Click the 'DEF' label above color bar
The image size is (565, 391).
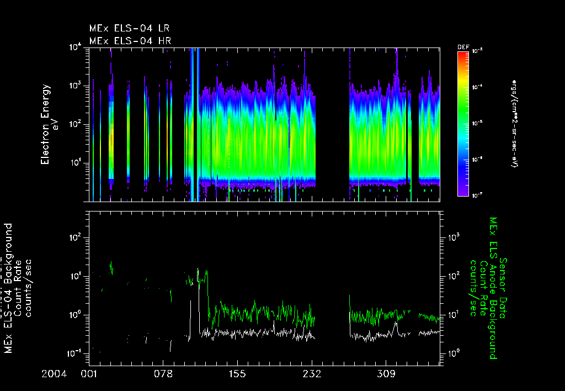463,47
